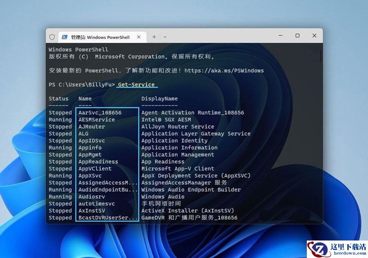Image resolution: width=368 pixels, height=258 pixels.
Task: Click the service name AppIDSvc
Action: pos(92,141)
